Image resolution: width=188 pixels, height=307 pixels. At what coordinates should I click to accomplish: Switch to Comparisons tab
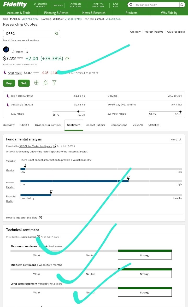119,125
